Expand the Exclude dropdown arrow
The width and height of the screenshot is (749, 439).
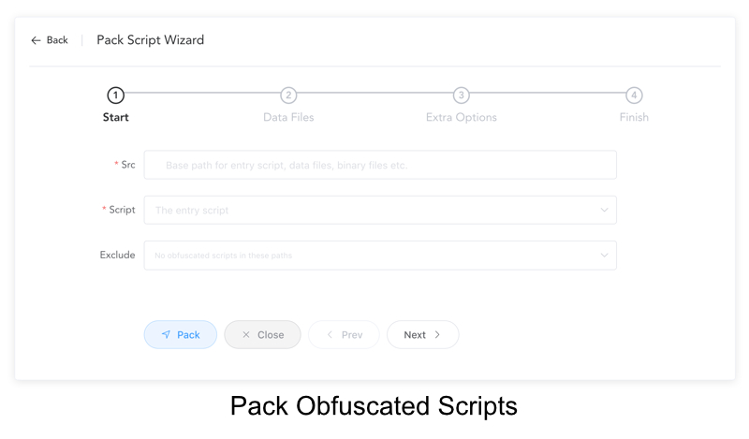tap(604, 256)
